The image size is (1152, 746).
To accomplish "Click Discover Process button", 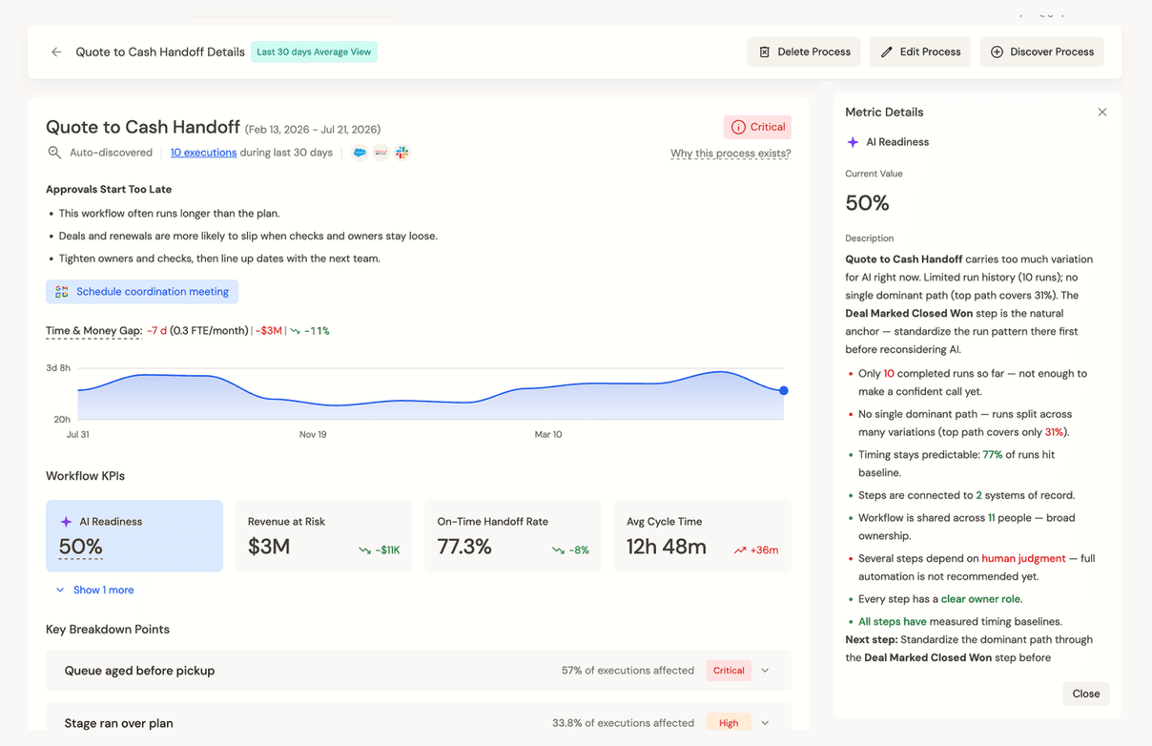I will click(1041, 52).
